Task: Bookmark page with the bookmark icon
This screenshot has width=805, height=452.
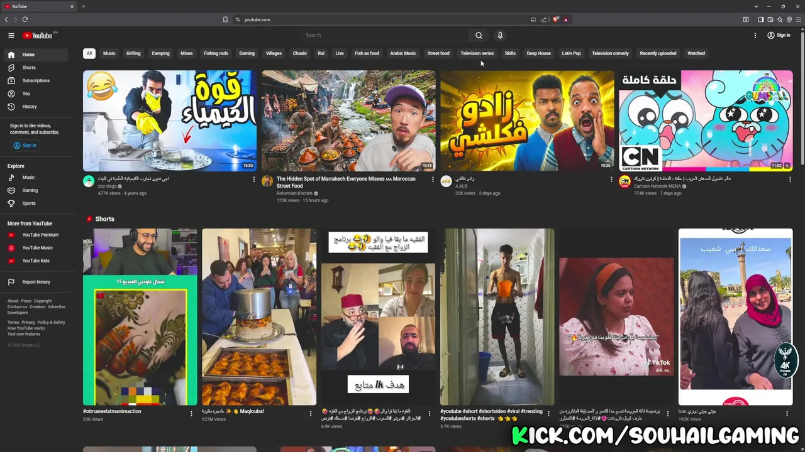Action: 225,19
